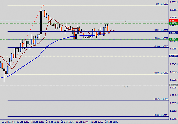Click price scale value 1.36375
This screenshot has height=124, width=178.
click(x=174, y=72)
